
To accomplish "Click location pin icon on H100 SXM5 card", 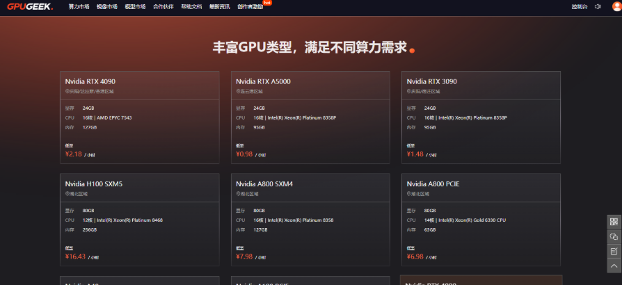I will [67, 194].
